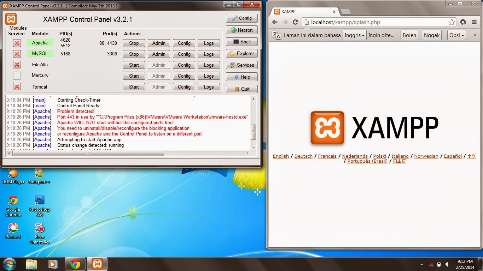This screenshot has height=271, width=483.
Task: Click the clock in the system tray
Action: 465,264
